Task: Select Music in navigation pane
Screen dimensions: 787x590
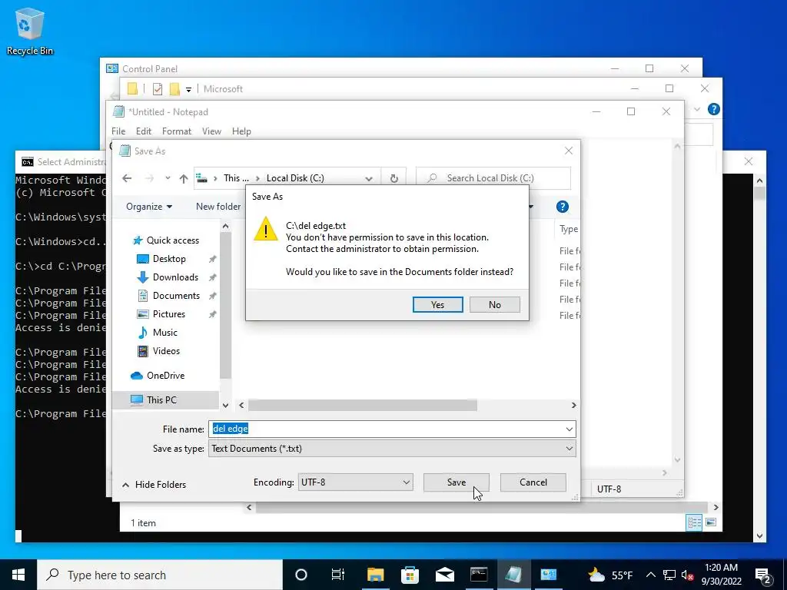Action: click(x=164, y=333)
